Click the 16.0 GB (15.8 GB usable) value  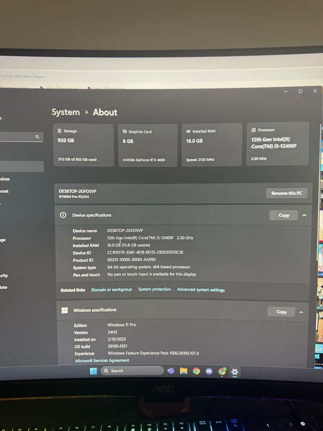coord(128,245)
